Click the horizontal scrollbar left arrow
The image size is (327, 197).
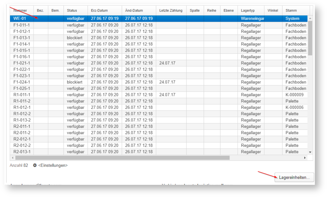(12, 157)
